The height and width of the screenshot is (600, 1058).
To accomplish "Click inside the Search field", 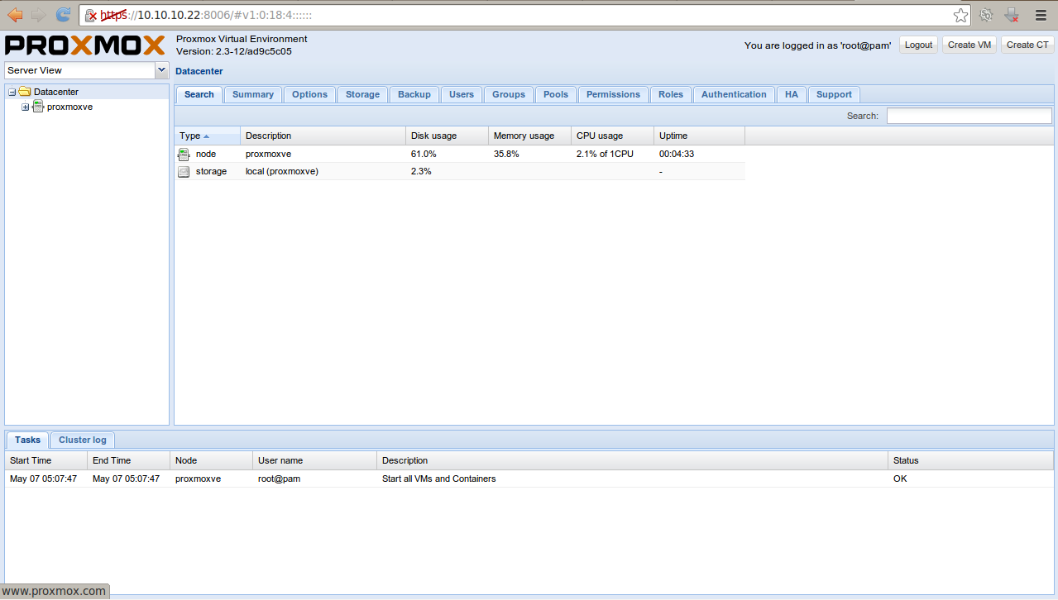I will pyautogui.click(x=968, y=116).
